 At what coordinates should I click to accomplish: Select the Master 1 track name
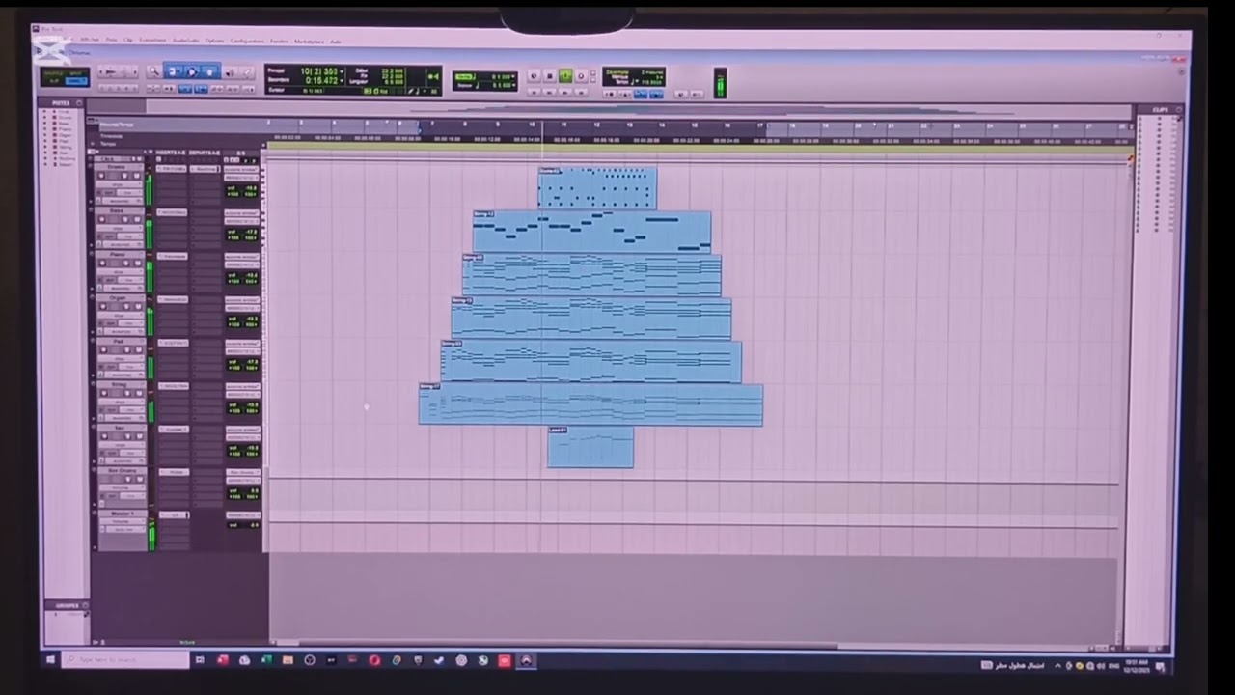(123, 514)
